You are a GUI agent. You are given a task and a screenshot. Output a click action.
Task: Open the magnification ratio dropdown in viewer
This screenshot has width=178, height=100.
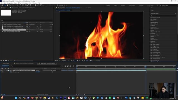pos(57,61)
